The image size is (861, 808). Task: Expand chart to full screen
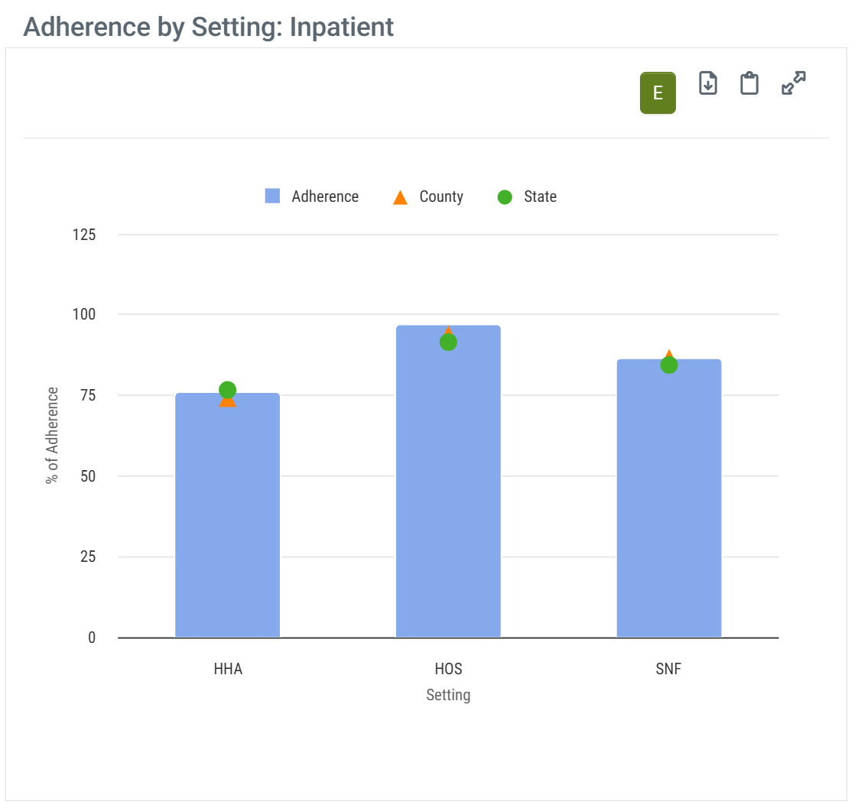pyautogui.click(x=794, y=83)
